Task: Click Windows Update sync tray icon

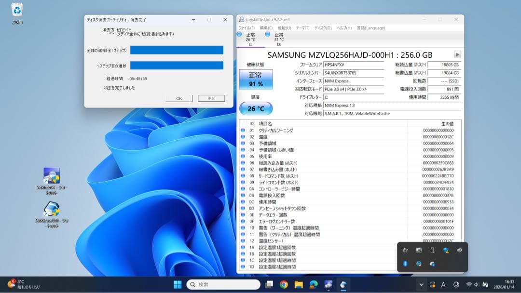Action: pos(432,285)
